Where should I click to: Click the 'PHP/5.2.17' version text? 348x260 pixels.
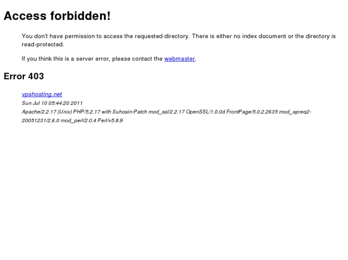coord(87,112)
